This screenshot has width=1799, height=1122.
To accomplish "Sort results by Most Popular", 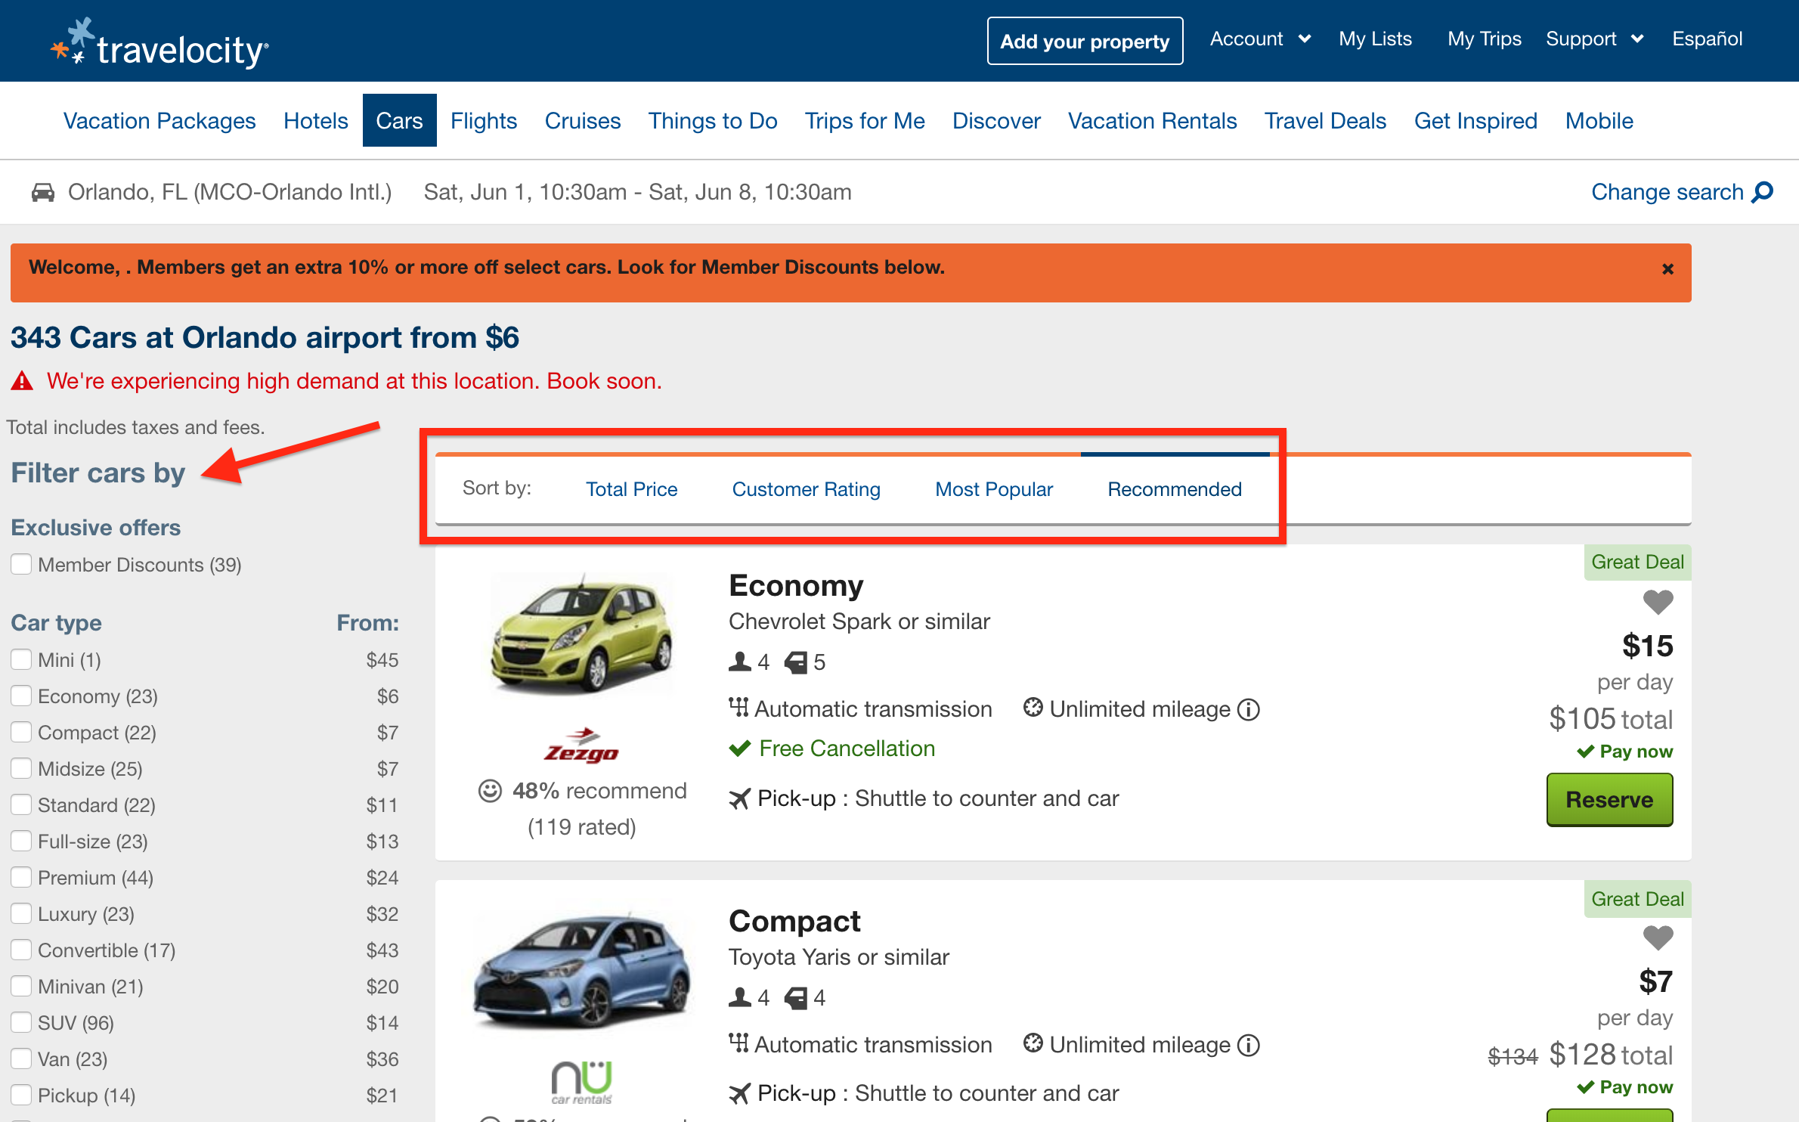I will pyautogui.click(x=994, y=489).
